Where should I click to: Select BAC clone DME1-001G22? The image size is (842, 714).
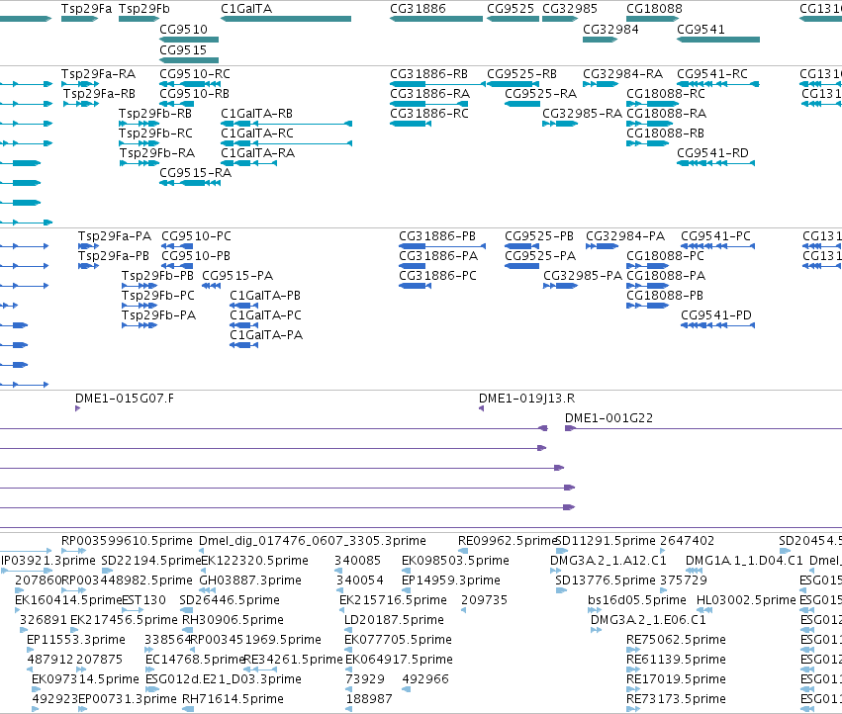(703, 428)
